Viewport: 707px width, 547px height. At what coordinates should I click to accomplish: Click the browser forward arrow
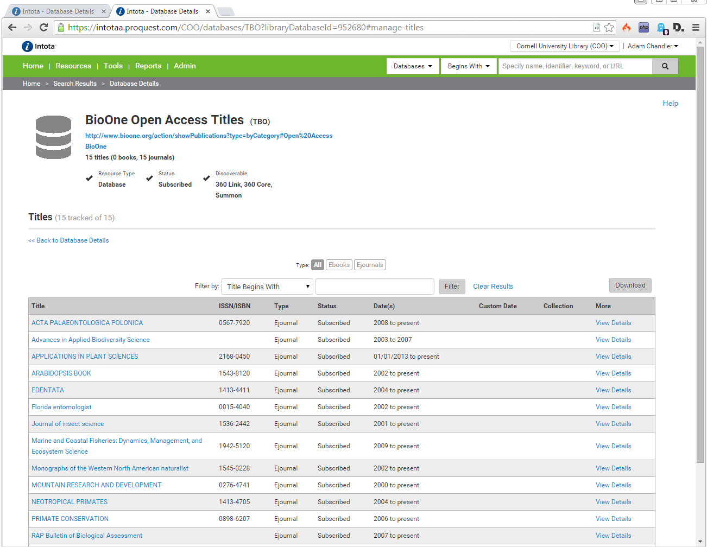click(x=28, y=27)
